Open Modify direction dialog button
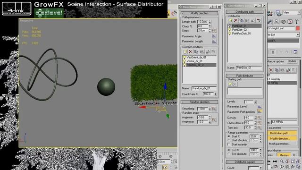This screenshot has width=302, height=170. (282, 138)
